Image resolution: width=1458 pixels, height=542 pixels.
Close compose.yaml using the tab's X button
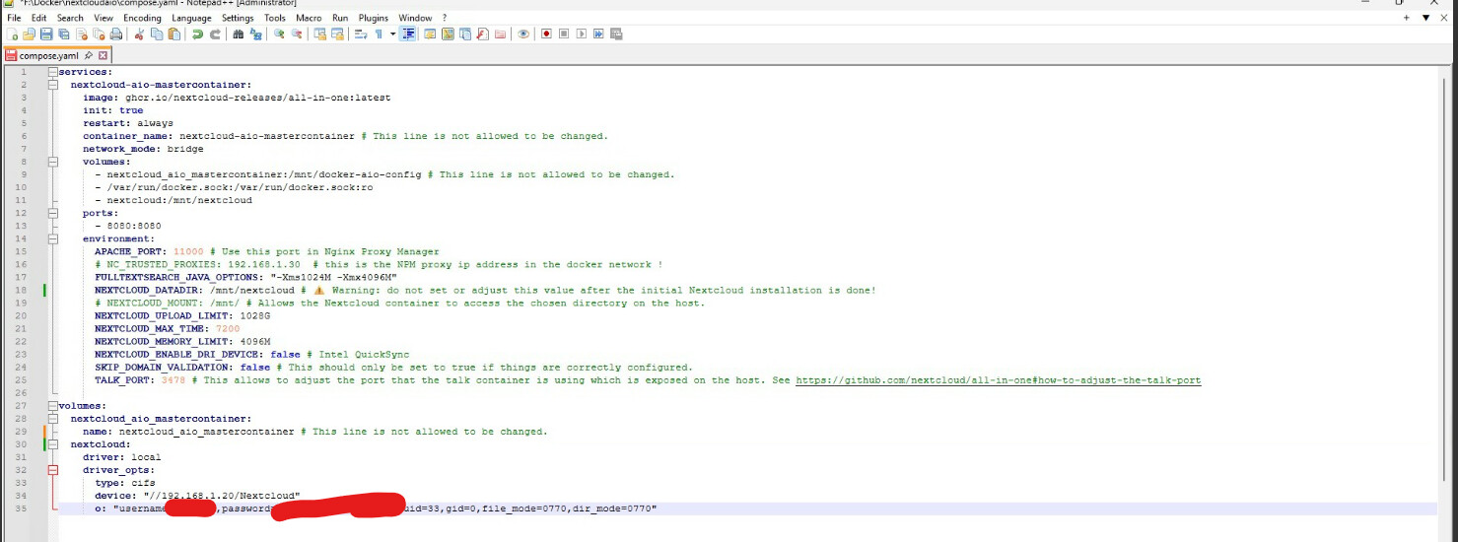tap(103, 55)
